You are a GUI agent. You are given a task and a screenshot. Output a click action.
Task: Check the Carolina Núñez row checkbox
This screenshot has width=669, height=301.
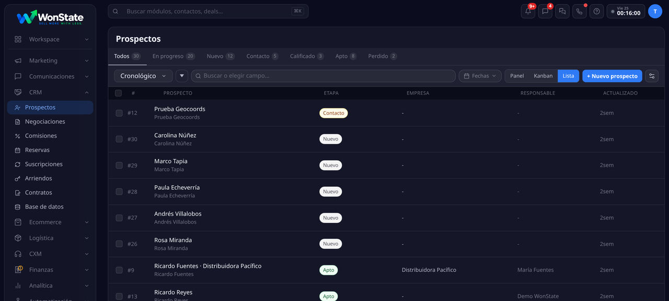[x=119, y=139]
